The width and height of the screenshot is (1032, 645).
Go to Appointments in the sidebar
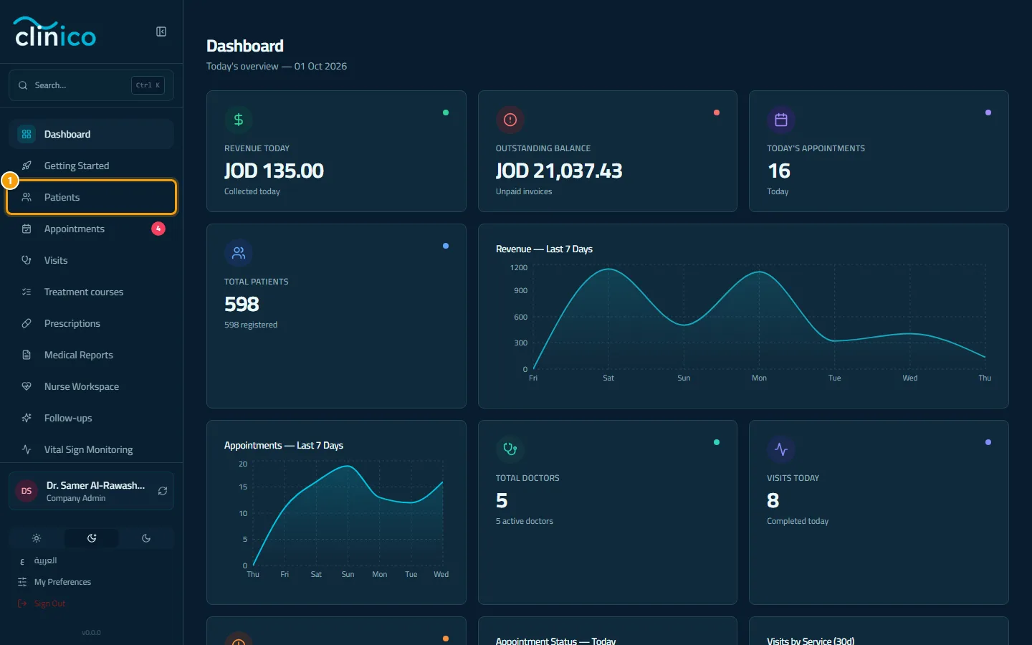click(x=91, y=229)
